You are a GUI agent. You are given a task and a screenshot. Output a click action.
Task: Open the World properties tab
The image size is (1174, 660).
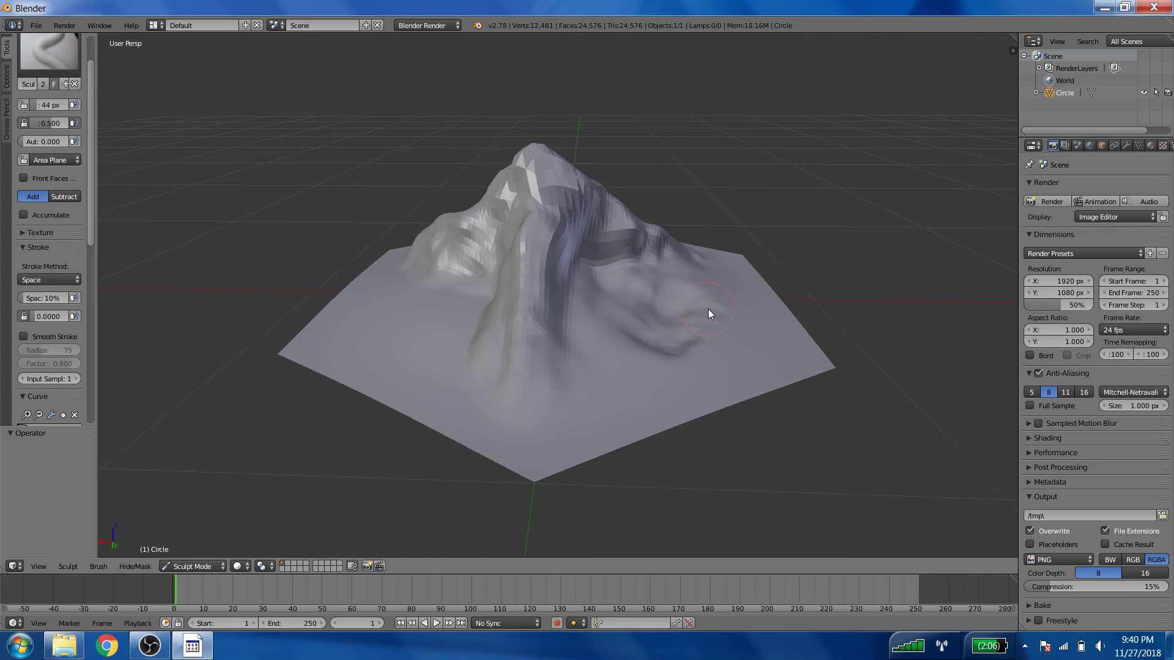[1090, 146]
